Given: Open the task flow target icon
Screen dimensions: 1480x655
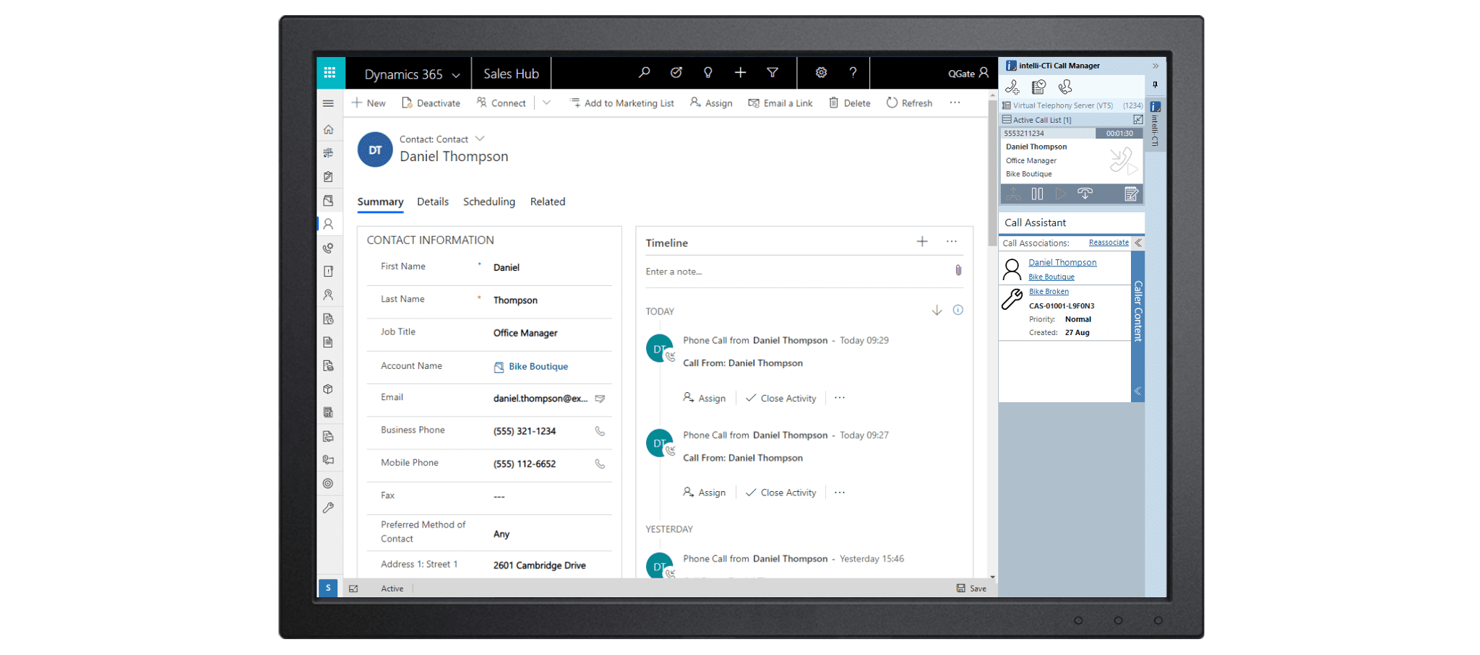Looking at the screenshot, I should [676, 72].
